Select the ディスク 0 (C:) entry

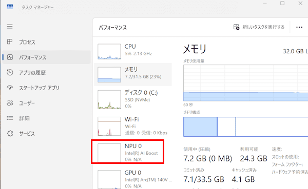coord(133,99)
